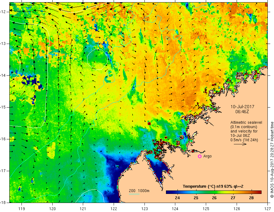Click the '25' colorbar tick label
274x212 pixels.
point(196,198)
